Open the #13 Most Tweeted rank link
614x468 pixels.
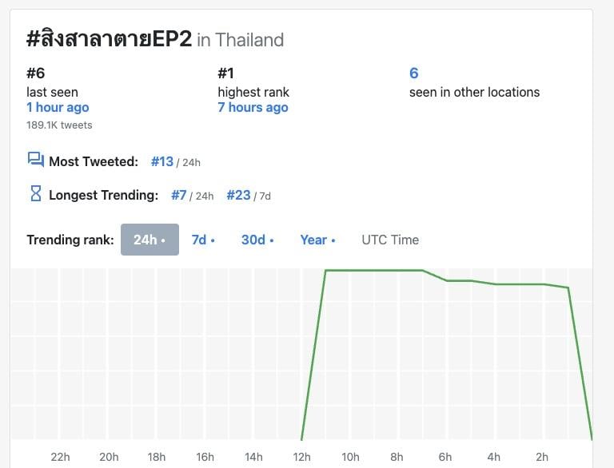click(162, 161)
